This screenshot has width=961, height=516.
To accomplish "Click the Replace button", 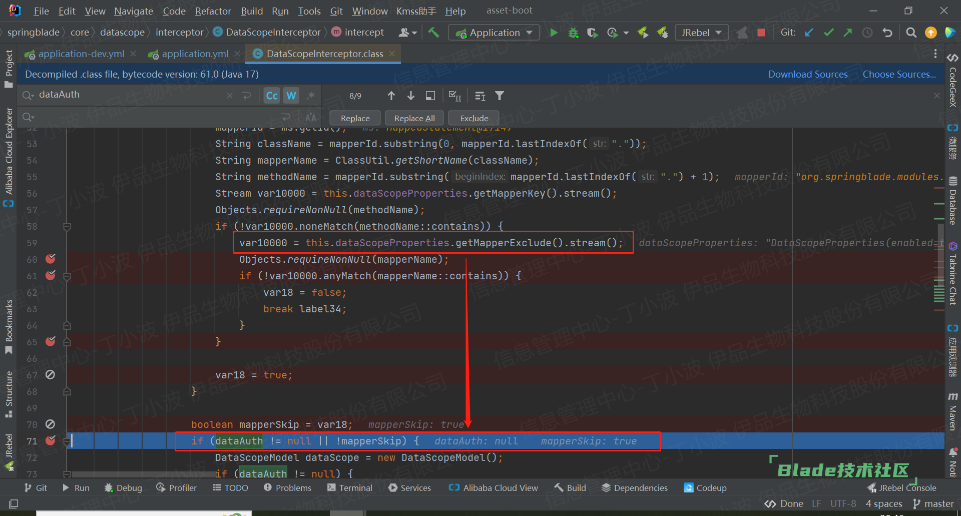I will [x=355, y=118].
